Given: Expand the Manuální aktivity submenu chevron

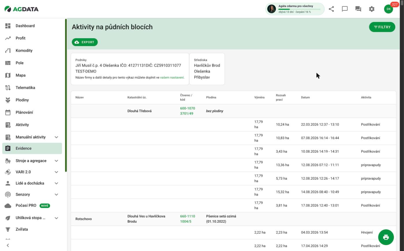Looking at the screenshot, I should point(56,137).
